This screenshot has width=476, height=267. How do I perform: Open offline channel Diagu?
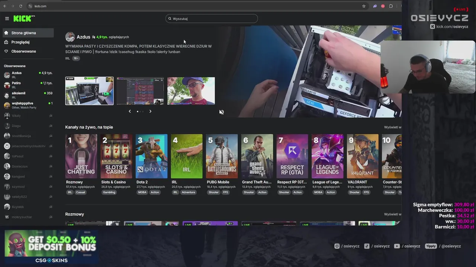coord(28,126)
